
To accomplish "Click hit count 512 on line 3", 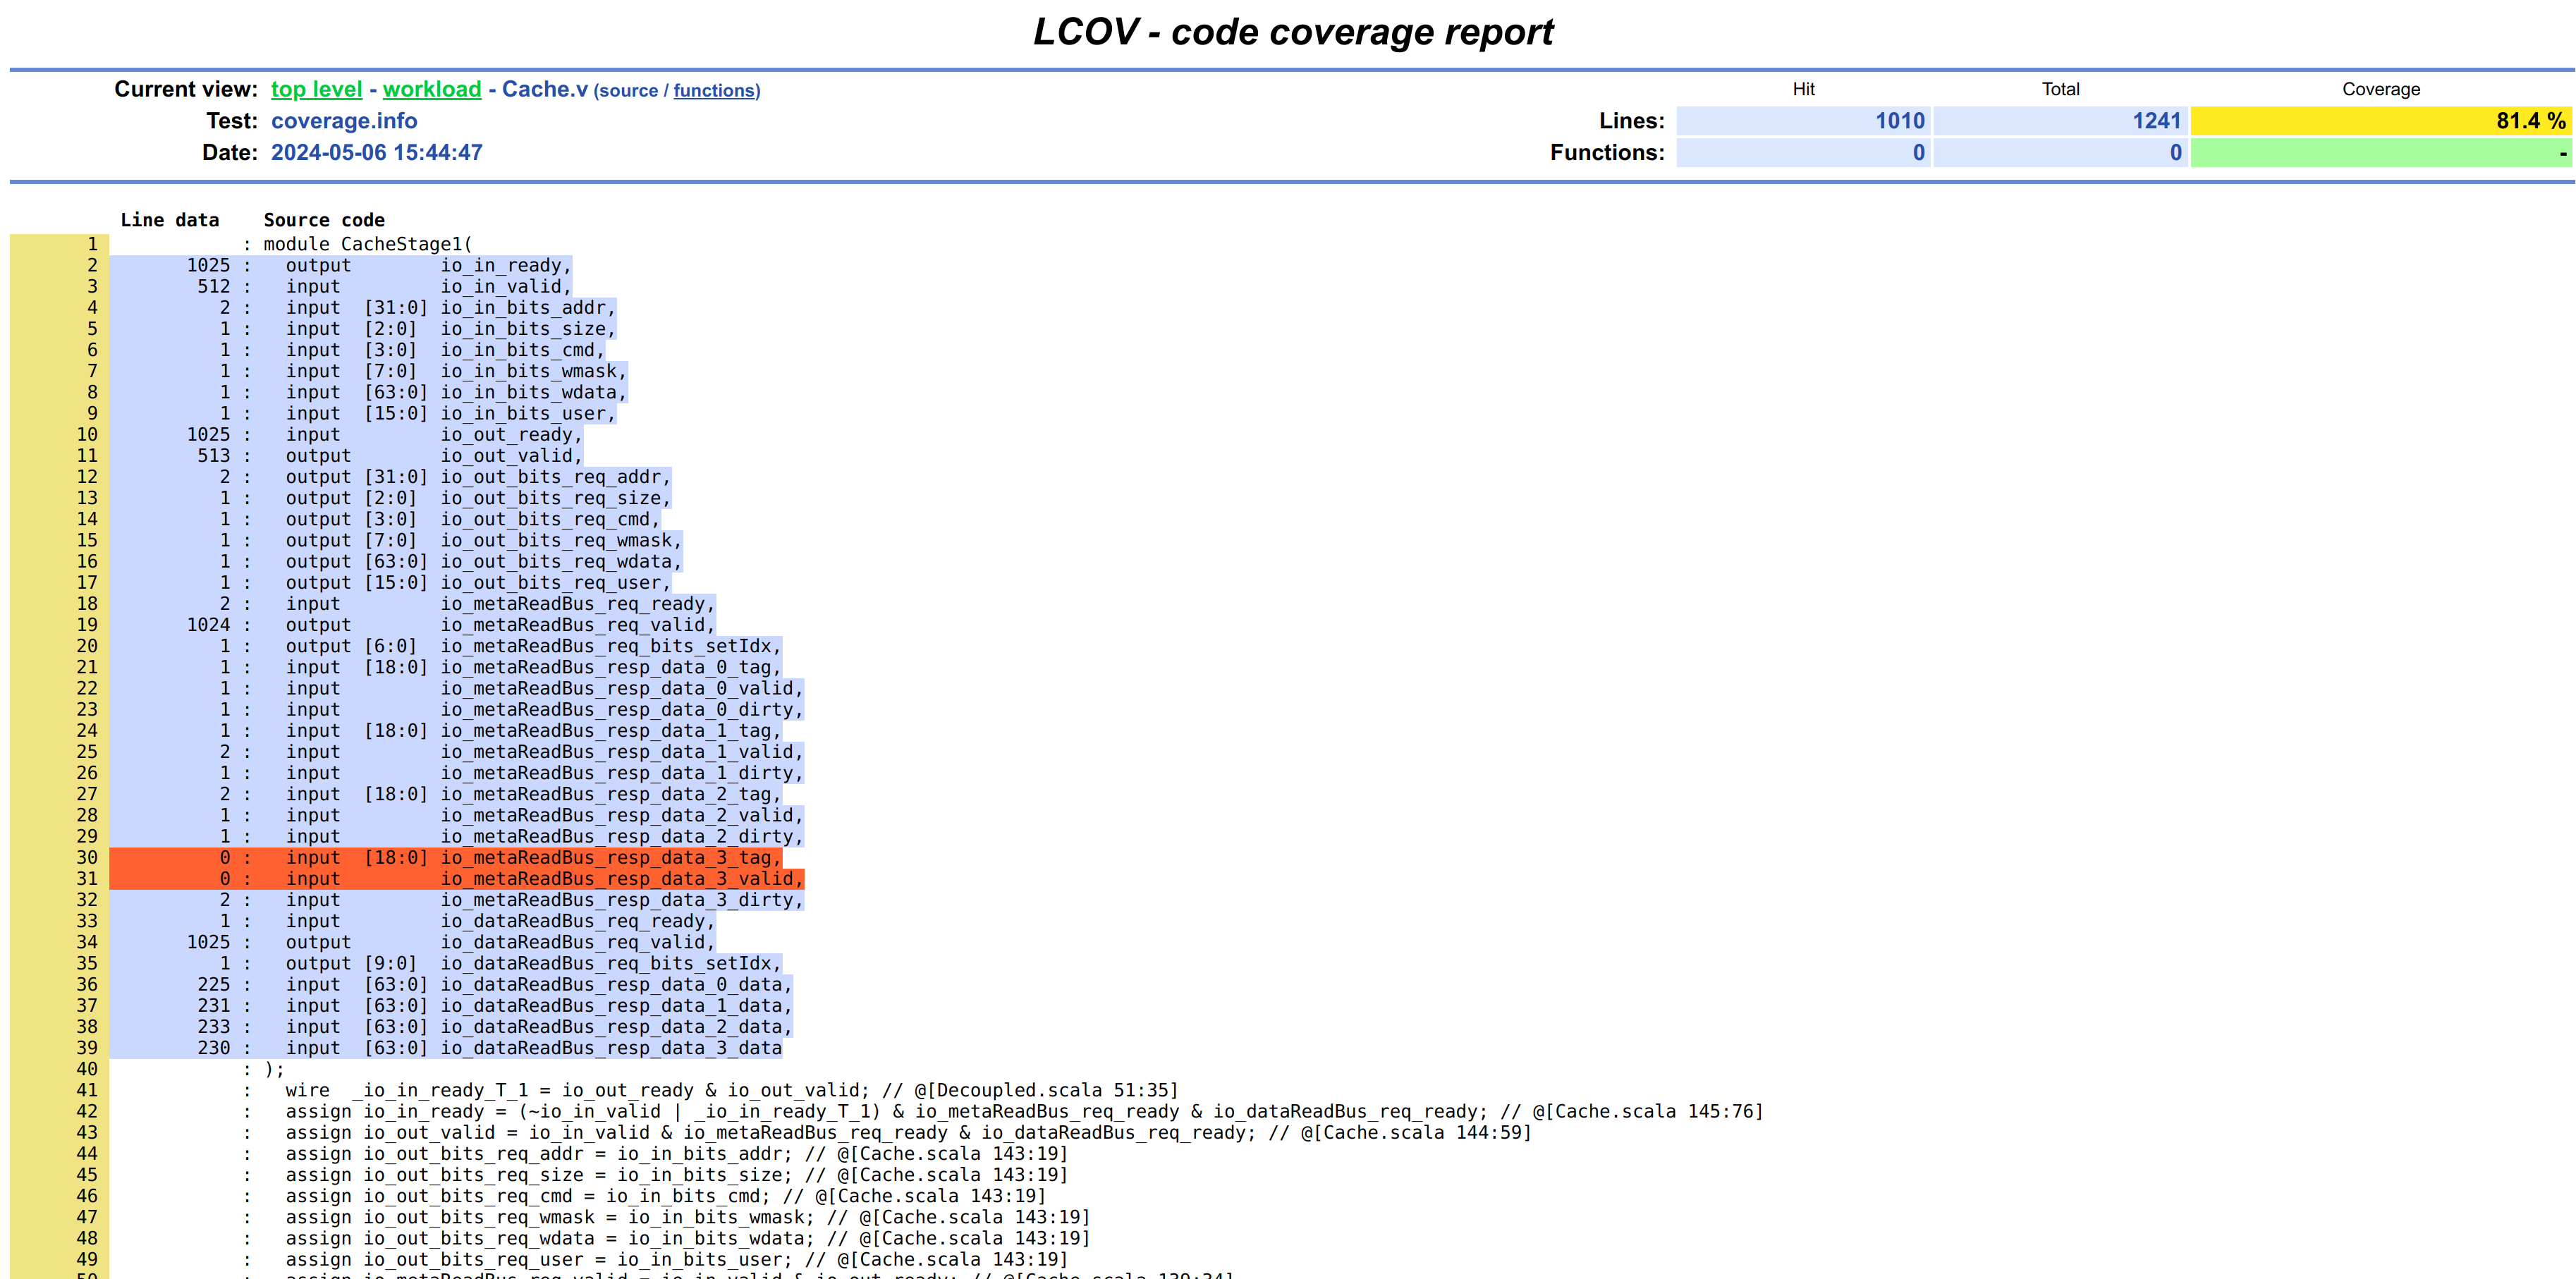I will [213, 286].
